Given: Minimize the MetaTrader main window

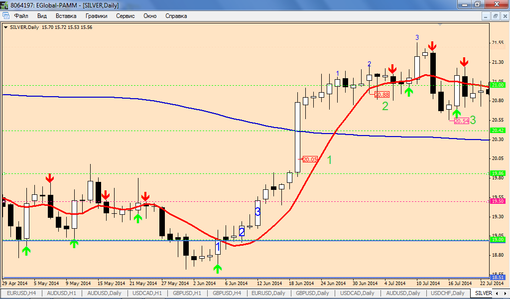Looking at the screenshot, I should click(x=465, y=4).
